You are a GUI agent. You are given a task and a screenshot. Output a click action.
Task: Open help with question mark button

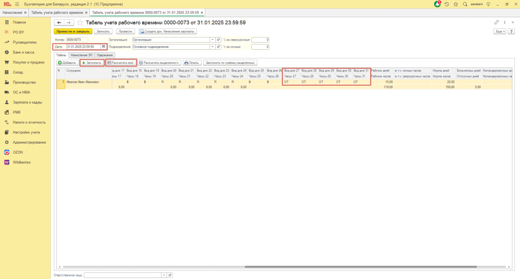(x=511, y=31)
